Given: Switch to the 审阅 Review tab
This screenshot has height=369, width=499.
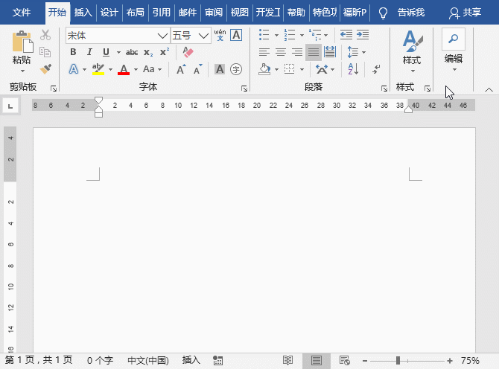Looking at the screenshot, I should click(214, 13).
